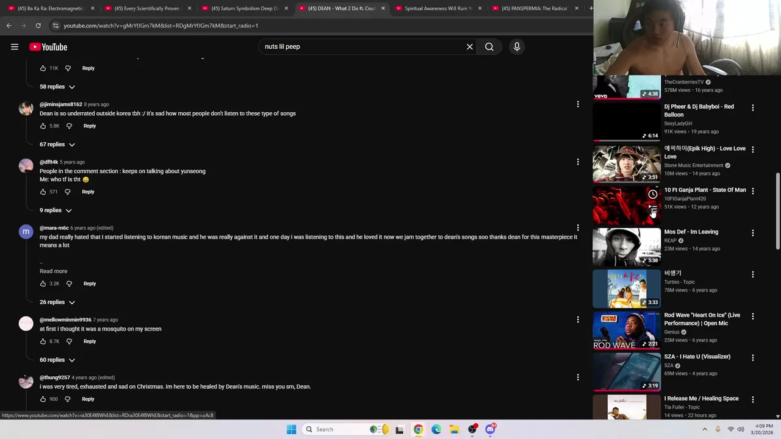
Task: Like the Christmas comment by @thung9257
Action: pyautogui.click(x=43, y=399)
